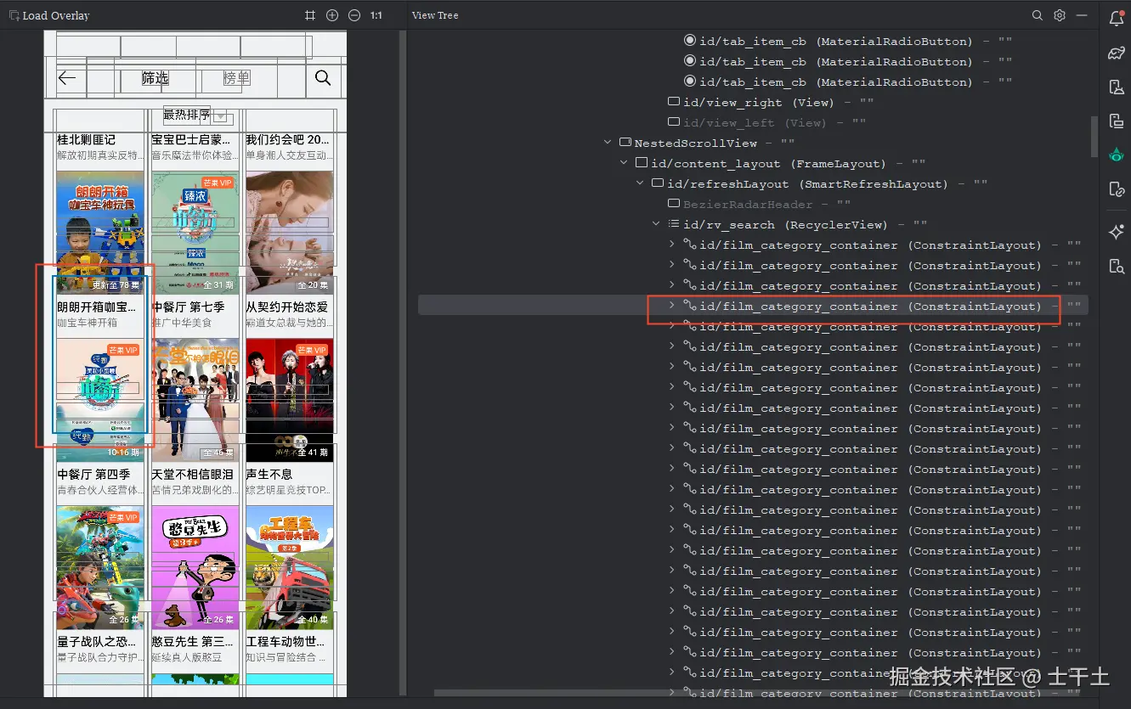The image size is (1131, 709).
Task: Open the Notifications tool window
Action: pyautogui.click(x=1117, y=18)
